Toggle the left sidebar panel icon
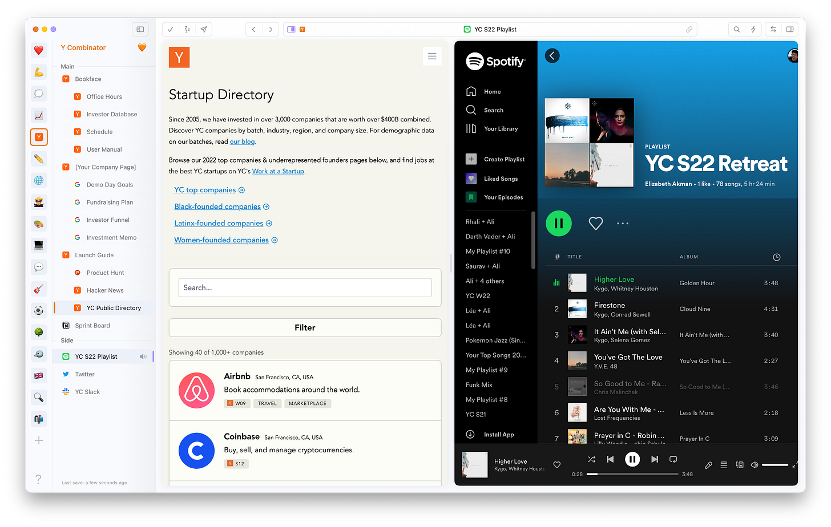The height and width of the screenshot is (527, 831). point(140,29)
